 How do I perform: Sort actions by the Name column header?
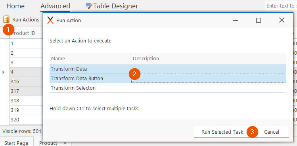pos(90,58)
